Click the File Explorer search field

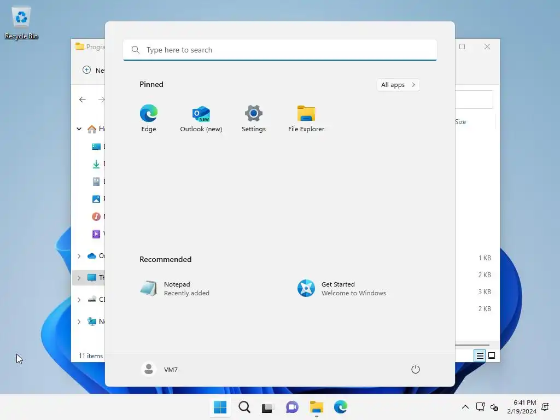[474, 100]
